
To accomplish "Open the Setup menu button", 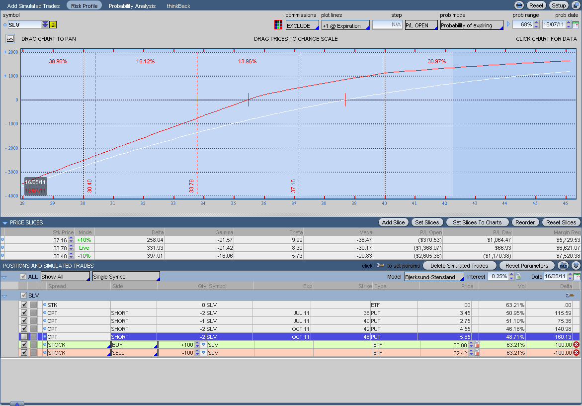I will (559, 5).
